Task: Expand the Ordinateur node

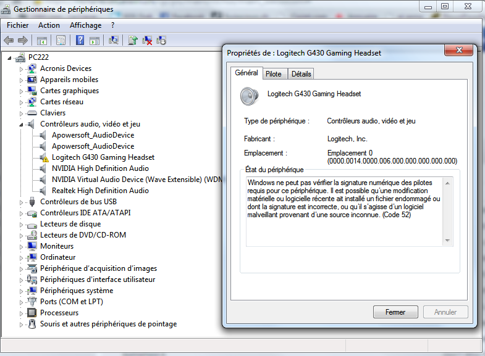Action: coord(21,258)
